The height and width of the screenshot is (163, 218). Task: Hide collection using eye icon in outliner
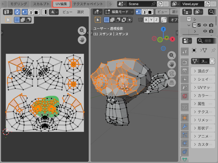[x=205, y=25]
